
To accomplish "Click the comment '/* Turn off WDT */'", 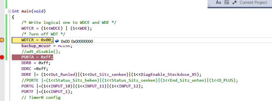I will 43,34.
